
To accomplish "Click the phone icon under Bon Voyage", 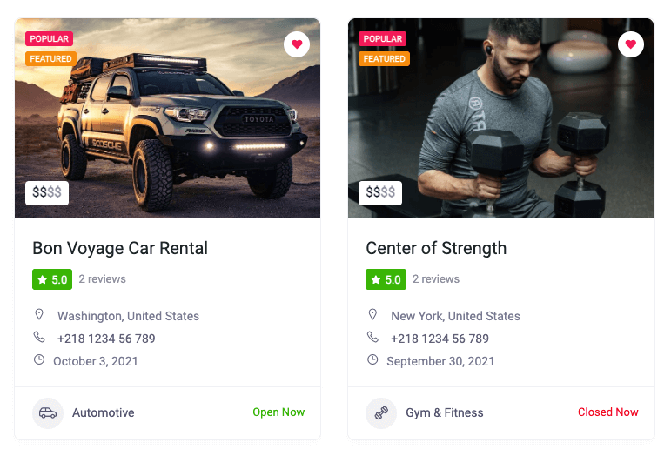I will pos(39,338).
